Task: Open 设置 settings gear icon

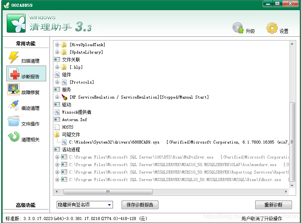Action: click(272, 28)
